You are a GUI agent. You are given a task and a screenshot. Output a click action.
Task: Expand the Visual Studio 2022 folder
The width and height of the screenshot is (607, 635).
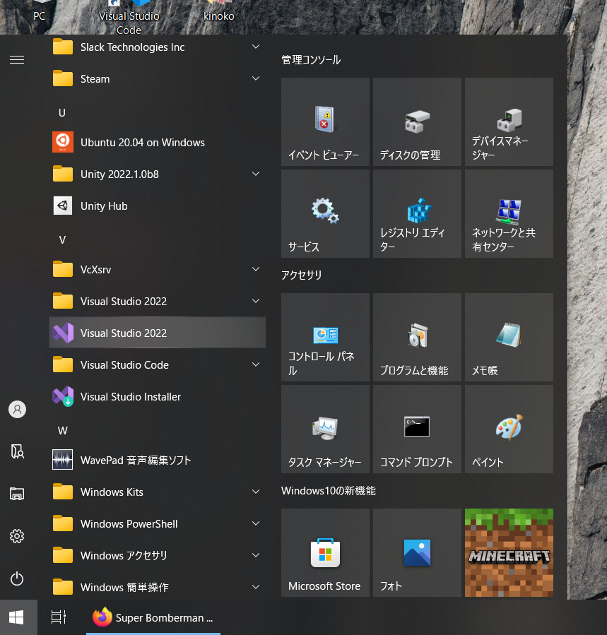coord(157,302)
